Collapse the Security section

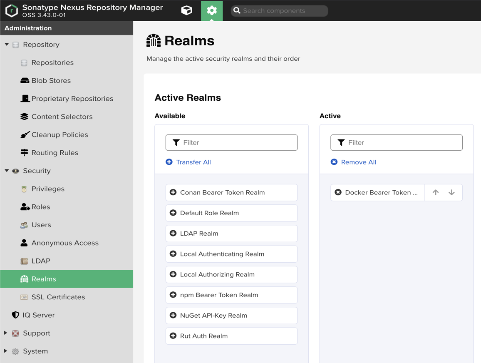click(x=6, y=171)
